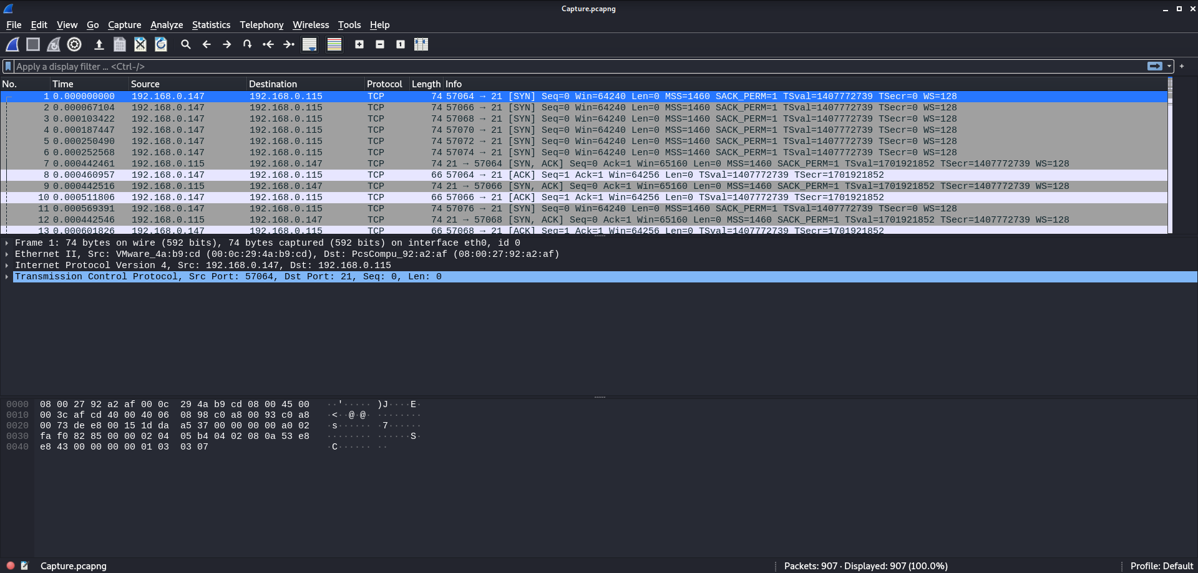The image size is (1198, 573).
Task: Open the Capture menu
Action: point(125,25)
